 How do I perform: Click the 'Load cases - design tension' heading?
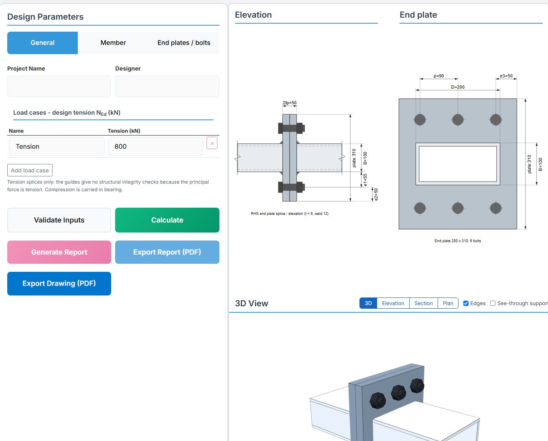67,113
